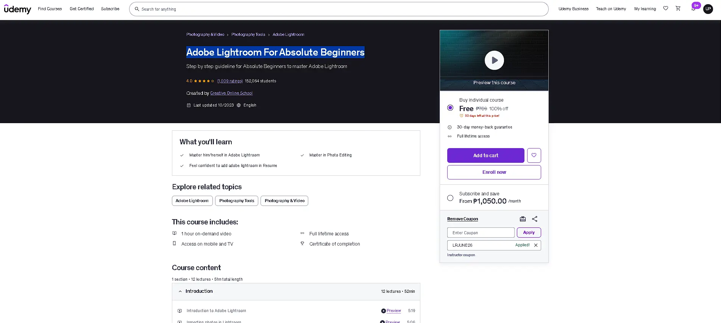Click Access on mobile and TV text

[207, 244]
